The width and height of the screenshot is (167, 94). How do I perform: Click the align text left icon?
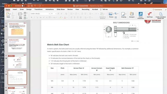(71, 17)
